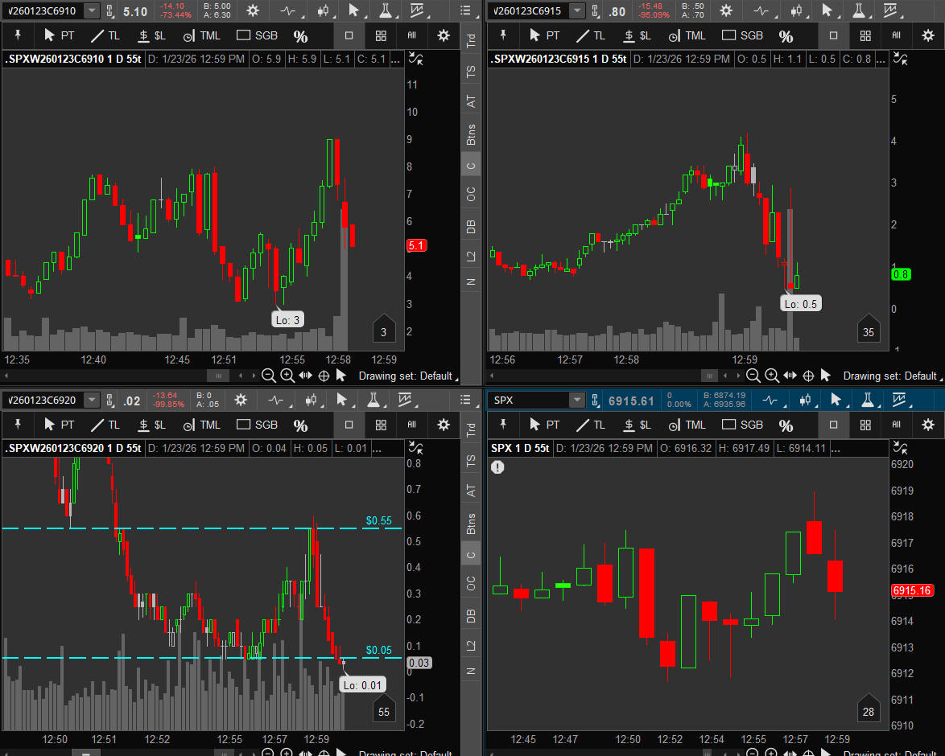
Task: Open the Studies flask icon for the 6915 chart
Action: [859, 11]
